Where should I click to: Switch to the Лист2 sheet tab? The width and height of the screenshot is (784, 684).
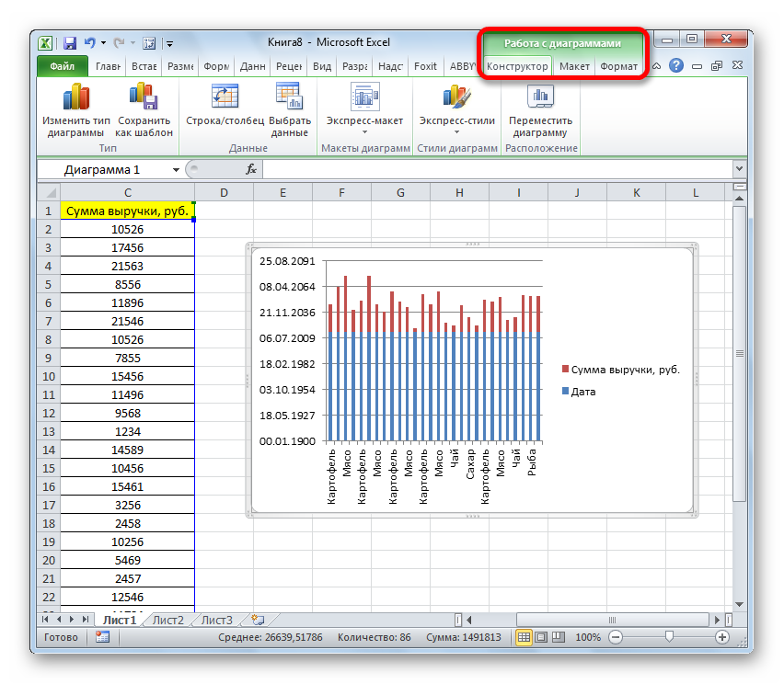168,621
